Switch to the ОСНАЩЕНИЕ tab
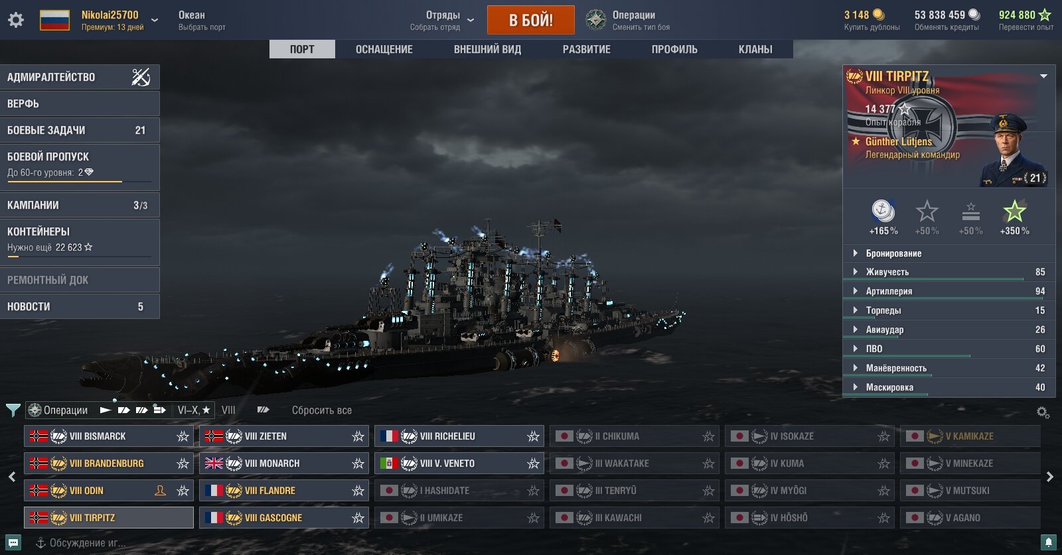 coord(384,49)
